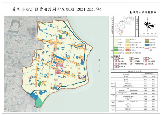Image resolution: width=162 pixels, height=115 pixels.
Task: Click the 国土空间现状表 table header
Action: pyautogui.click(x=135, y=71)
